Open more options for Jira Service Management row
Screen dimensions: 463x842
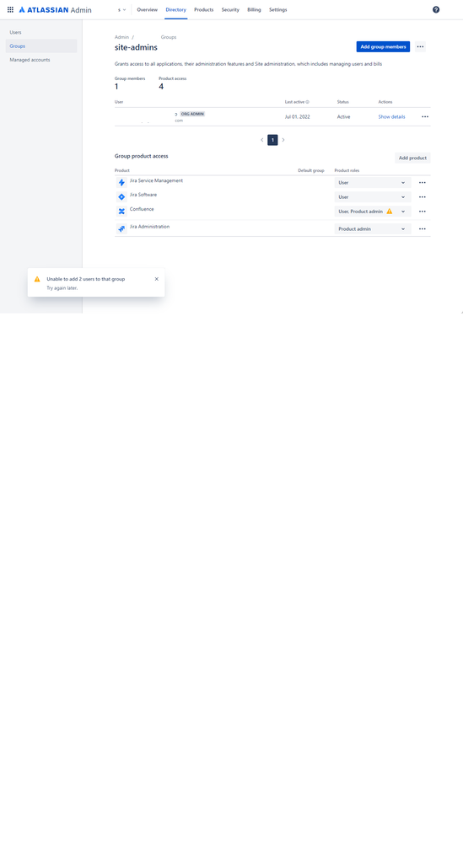click(423, 183)
